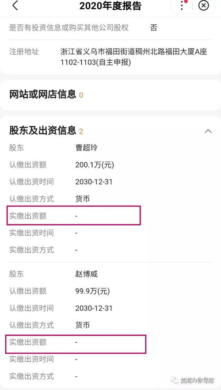Tap the 2020年度报告 page title
221x390 pixels.
point(110,6)
